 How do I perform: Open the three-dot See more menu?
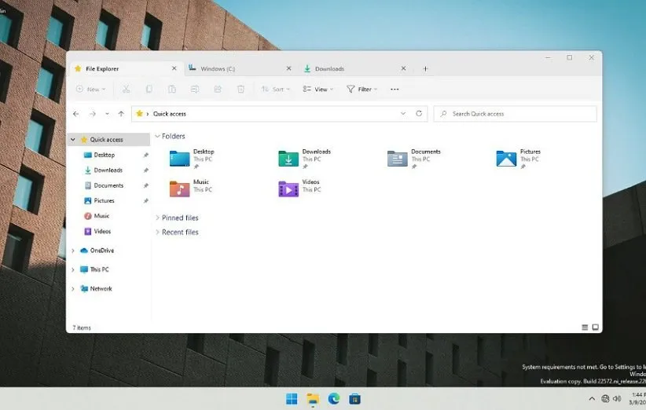(395, 90)
